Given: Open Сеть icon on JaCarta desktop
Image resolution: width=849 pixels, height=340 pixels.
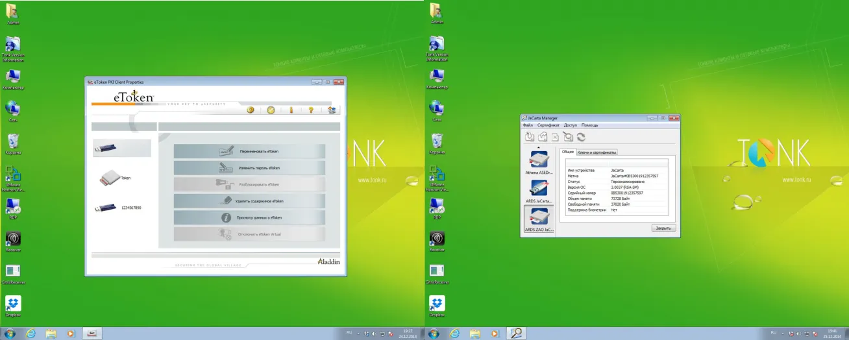Looking at the screenshot, I should 437,111.
